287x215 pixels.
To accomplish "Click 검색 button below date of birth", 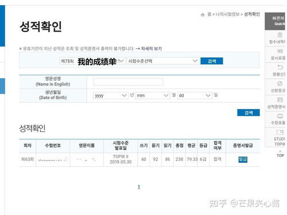I will pos(249,113).
